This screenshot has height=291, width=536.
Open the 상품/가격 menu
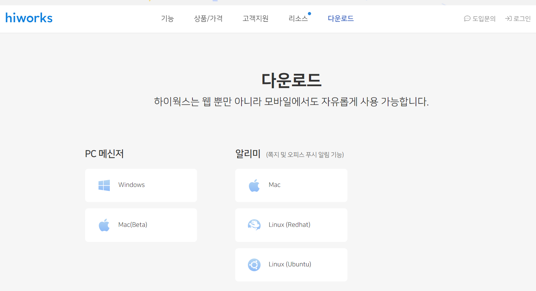[x=208, y=18]
